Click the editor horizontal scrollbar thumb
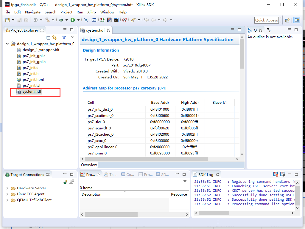305x229 pixels. click(146, 159)
